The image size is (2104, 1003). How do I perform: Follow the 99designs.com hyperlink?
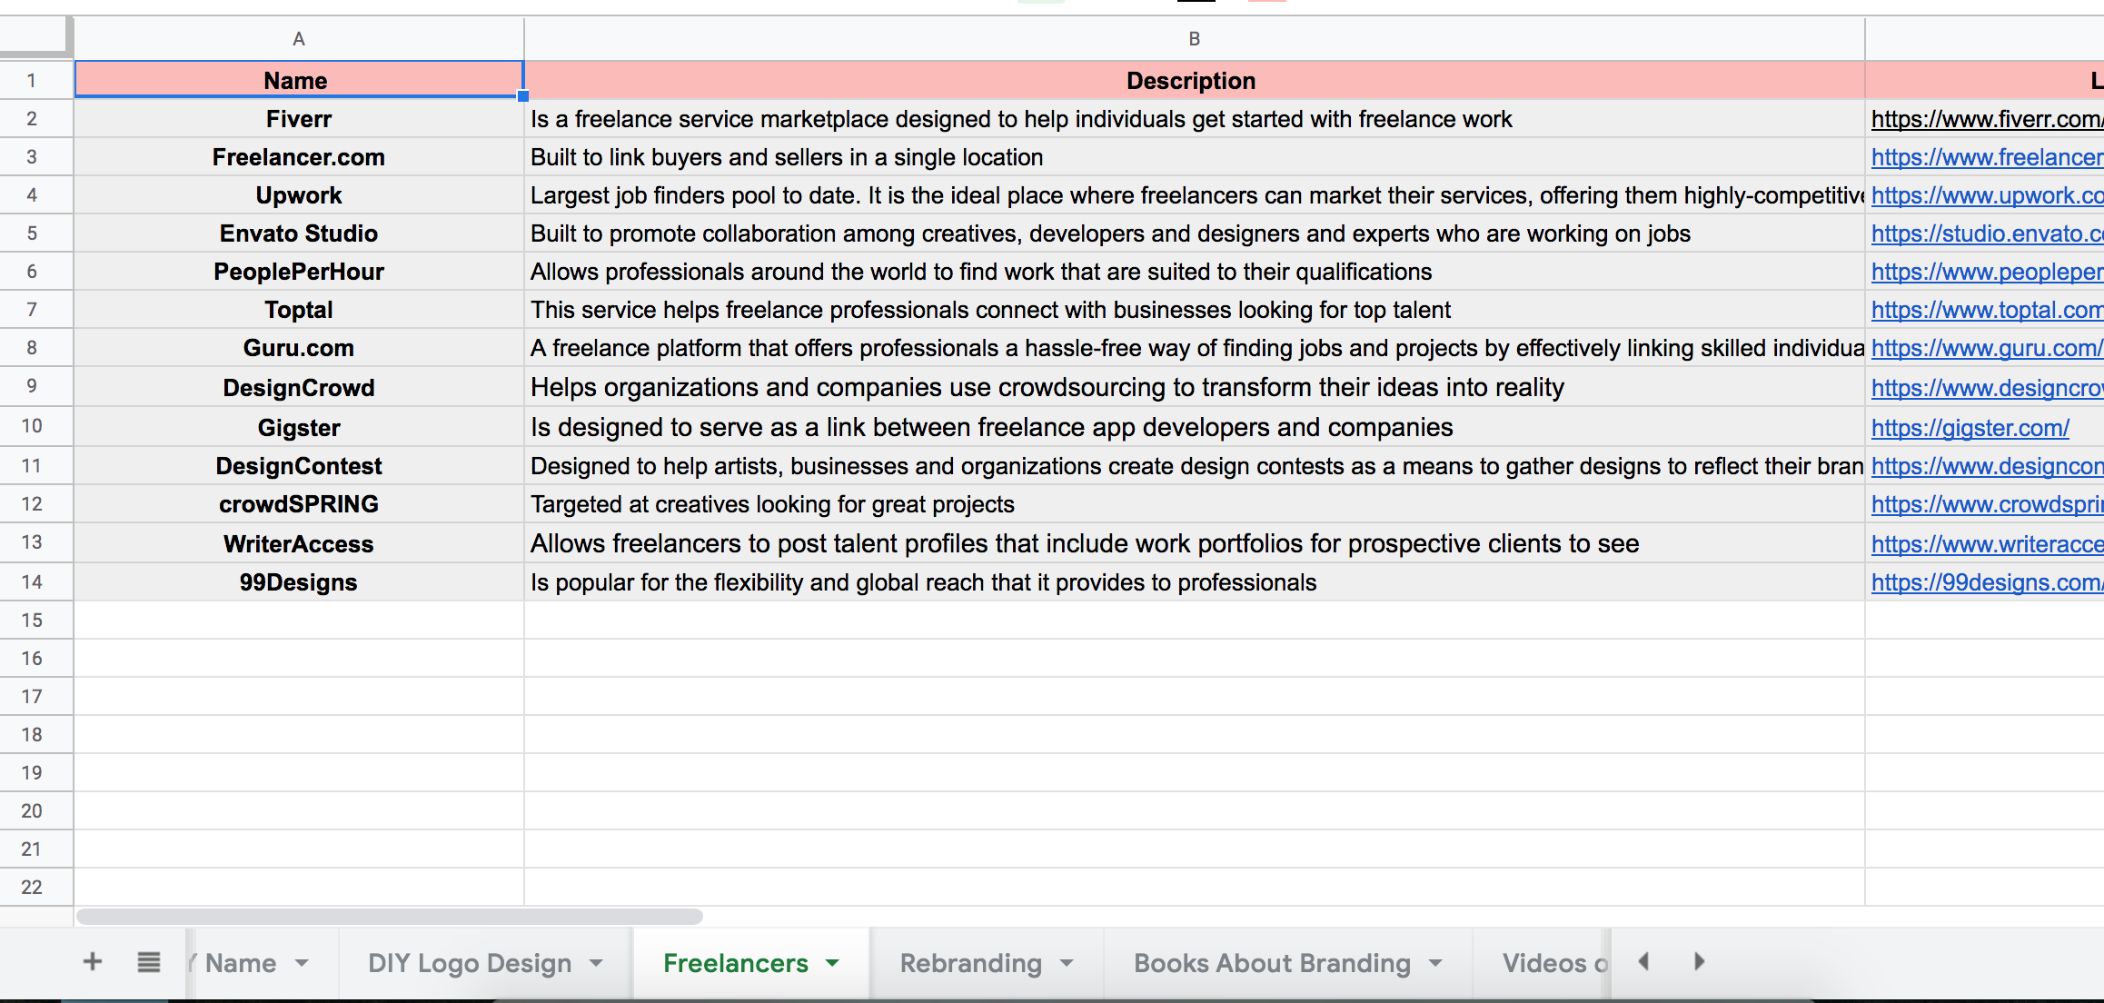(x=1984, y=582)
